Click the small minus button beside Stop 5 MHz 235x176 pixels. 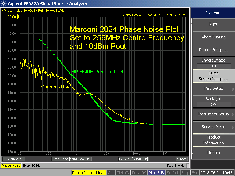[188, 166]
